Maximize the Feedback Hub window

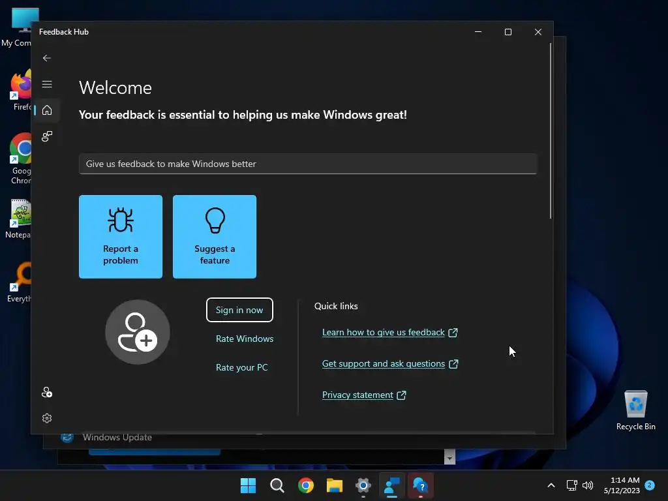pyautogui.click(x=508, y=32)
